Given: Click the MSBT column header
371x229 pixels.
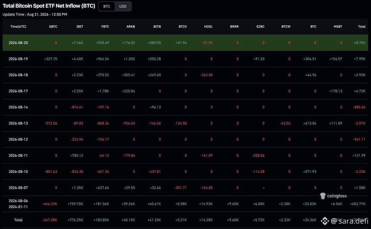Looking at the screenshot, I should [338, 27].
